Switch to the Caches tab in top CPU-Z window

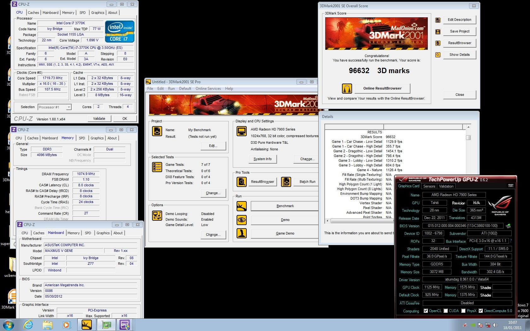coord(33,13)
